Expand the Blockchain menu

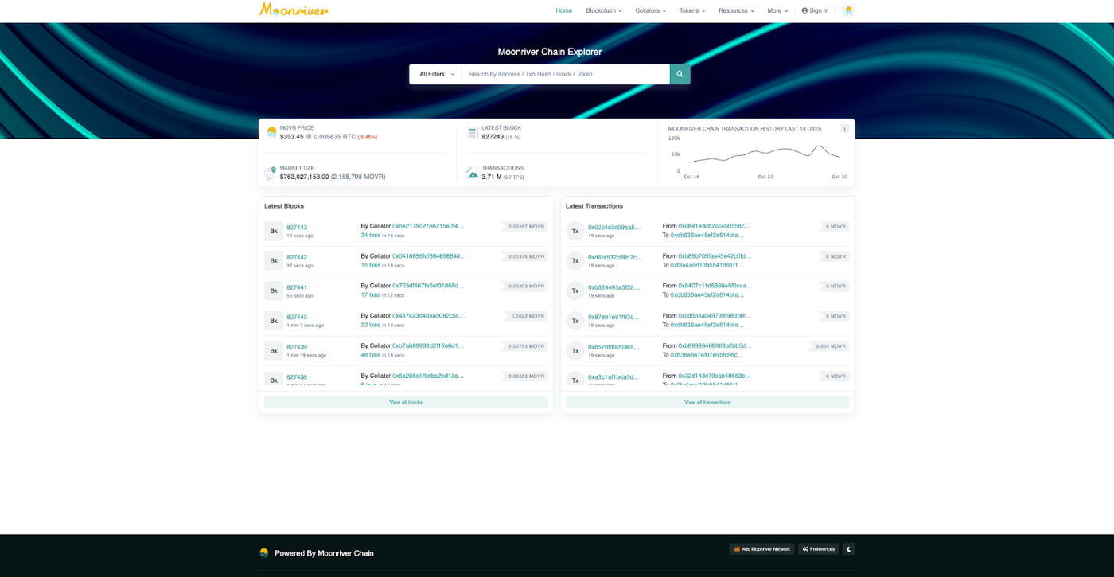coord(603,10)
